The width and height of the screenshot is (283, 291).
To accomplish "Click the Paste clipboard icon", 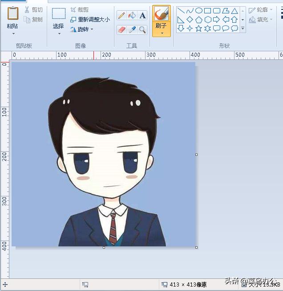I will tap(13, 13).
